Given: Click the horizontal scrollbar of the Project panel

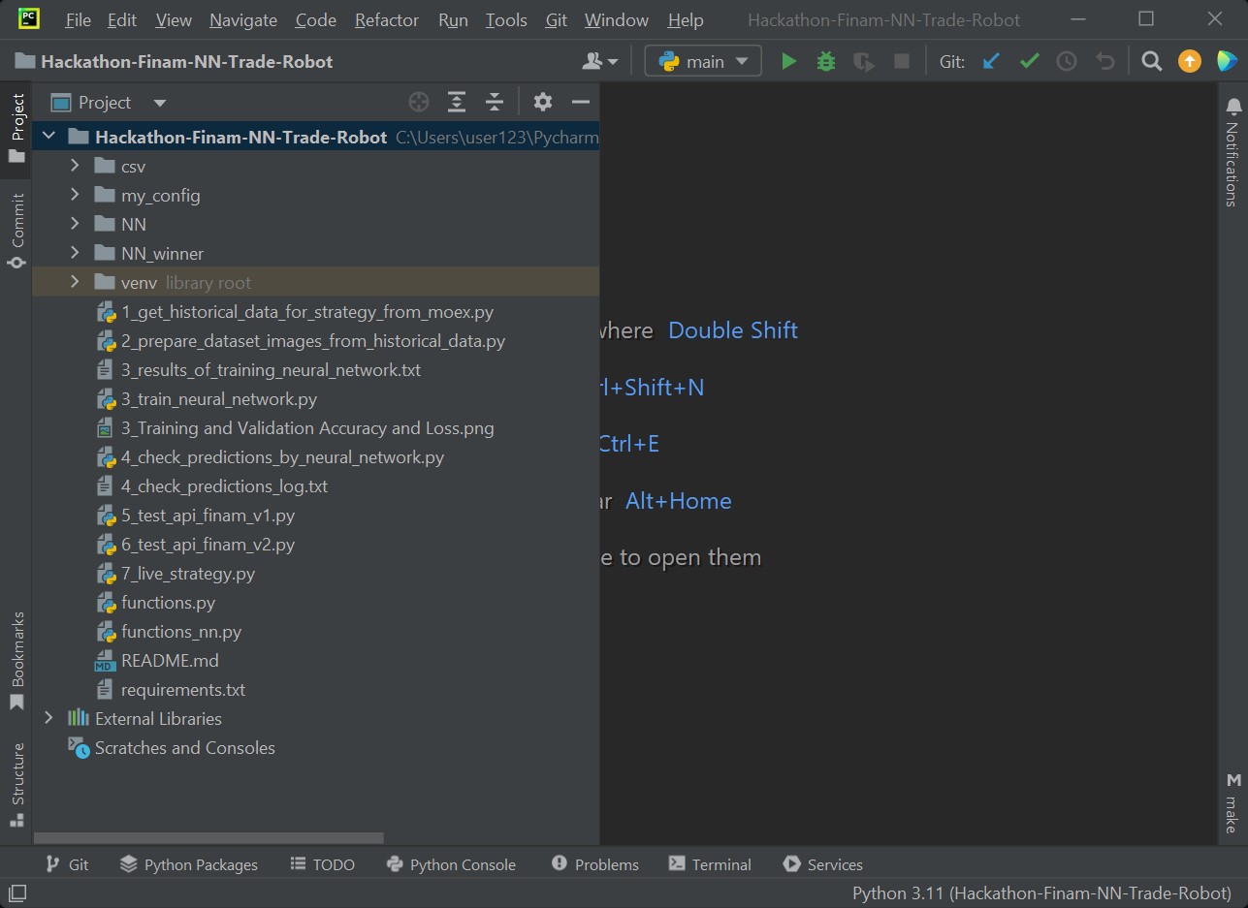Looking at the screenshot, I should click(x=208, y=838).
